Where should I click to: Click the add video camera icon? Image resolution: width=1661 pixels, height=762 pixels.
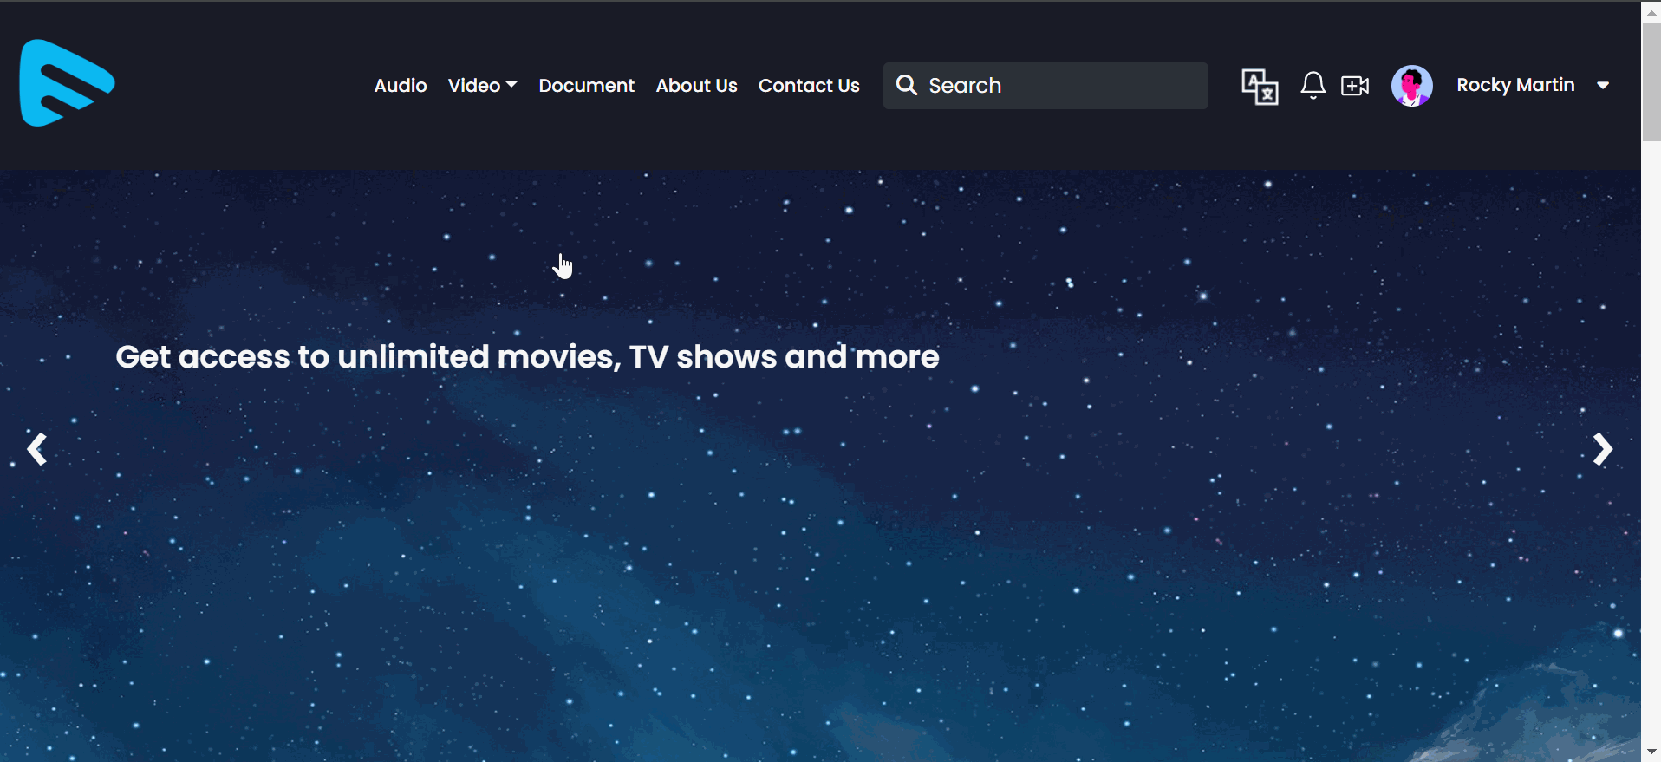pyautogui.click(x=1354, y=85)
